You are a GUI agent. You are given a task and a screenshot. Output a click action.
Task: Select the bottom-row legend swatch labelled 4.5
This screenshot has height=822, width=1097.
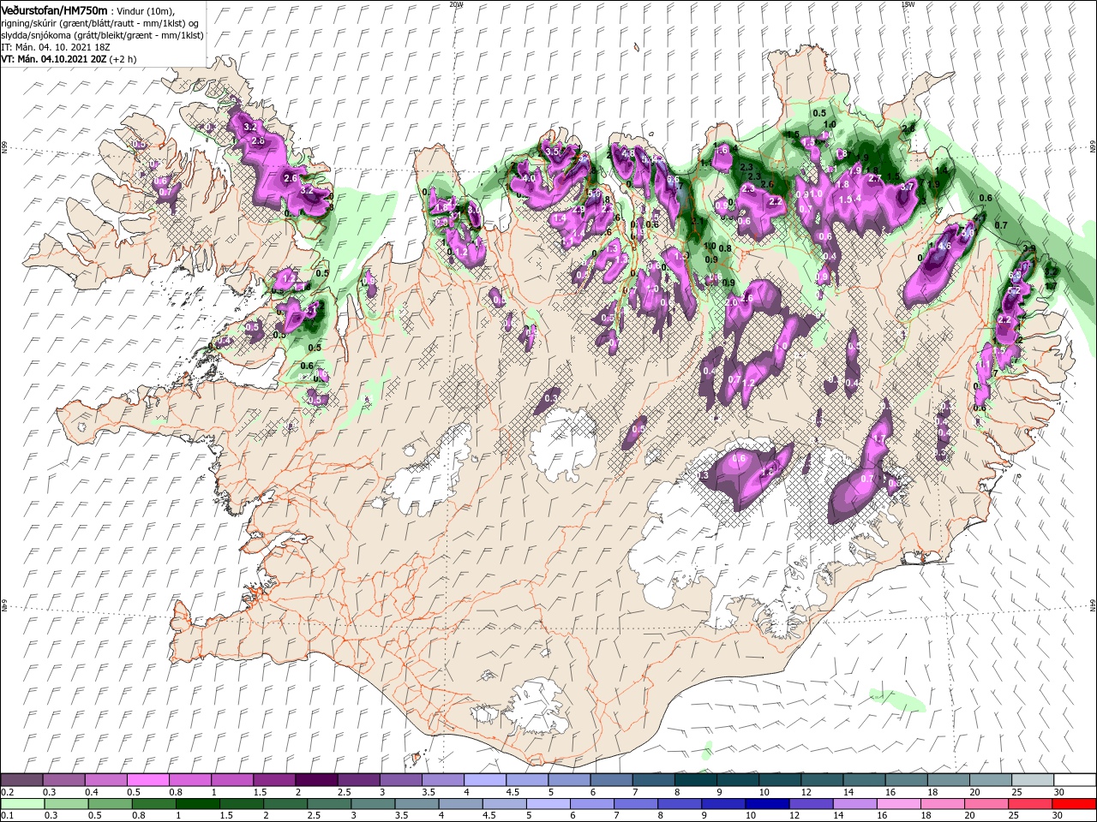tap(505, 804)
